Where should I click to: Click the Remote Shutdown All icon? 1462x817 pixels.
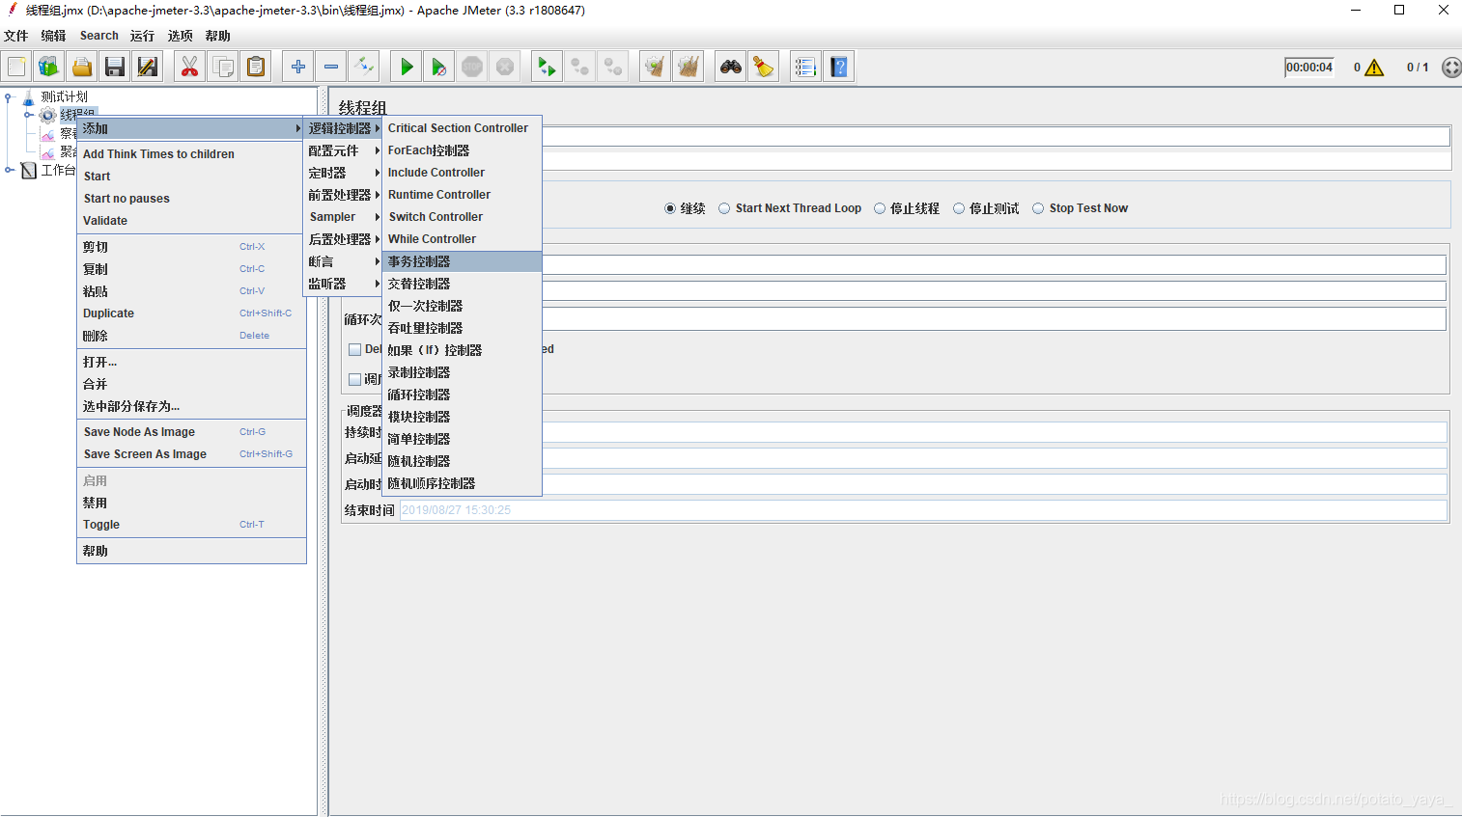pyautogui.click(x=613, y=67)
